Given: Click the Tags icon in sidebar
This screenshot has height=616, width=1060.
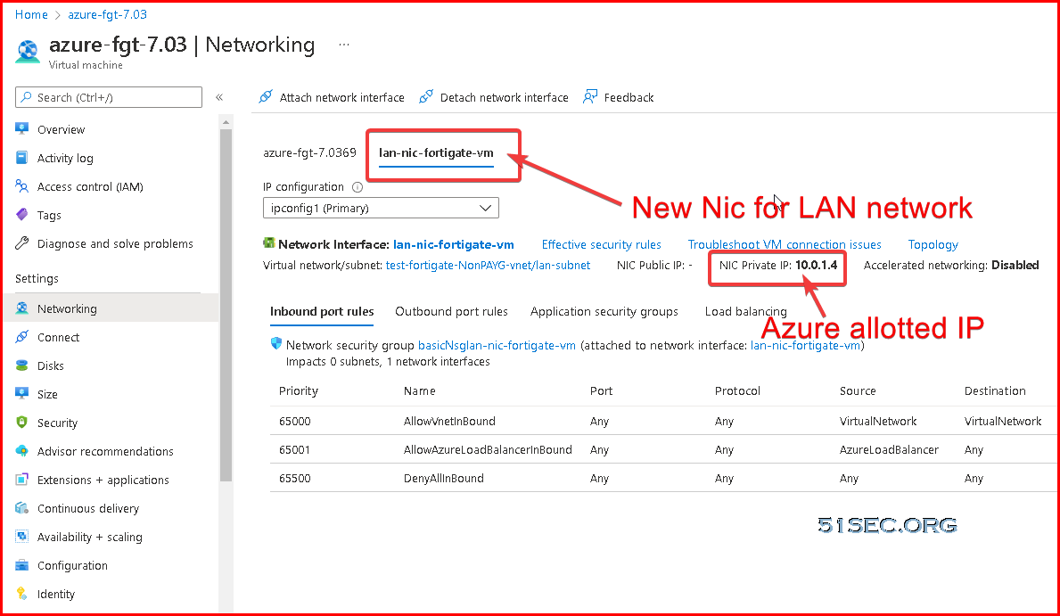Looking at the screenshot, I should click(x=21, y=214).
